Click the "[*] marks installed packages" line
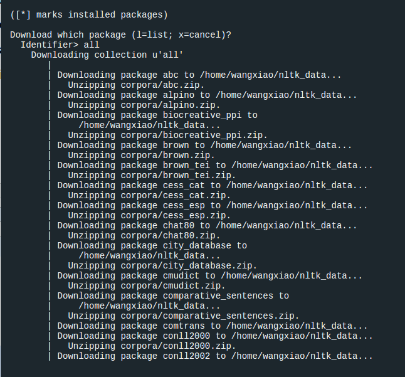This screenshot has width=405, height=377. 89,14
